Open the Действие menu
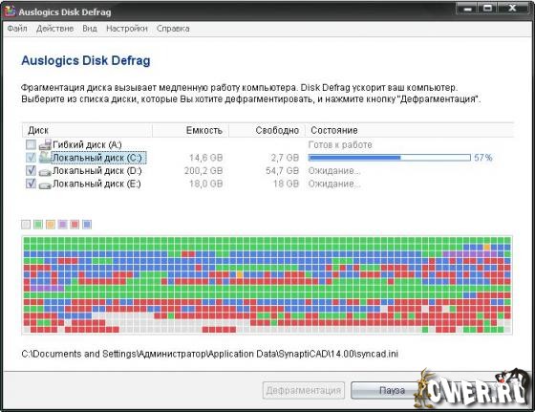535x412 pixels. [x=55, y=29]
